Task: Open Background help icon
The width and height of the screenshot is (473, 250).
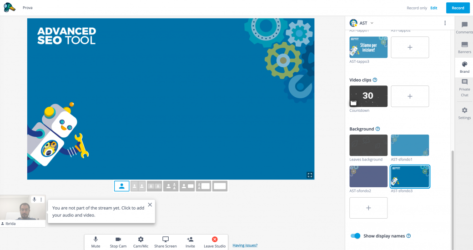Action: pos(377,129)
